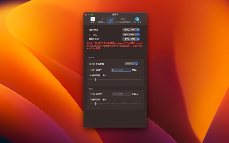Open the H.264 首选配置 Auto dropdown
This screenshot has width=229, height=143.
point(131,63)
